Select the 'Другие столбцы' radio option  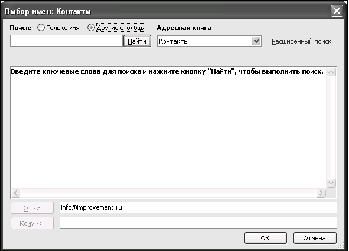[91, 28]
